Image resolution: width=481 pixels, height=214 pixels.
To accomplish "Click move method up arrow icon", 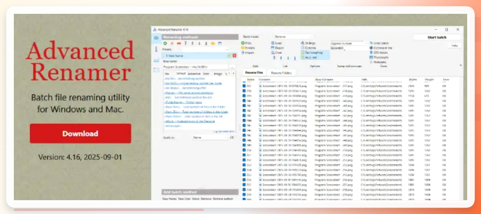I will tap(192, 44).
